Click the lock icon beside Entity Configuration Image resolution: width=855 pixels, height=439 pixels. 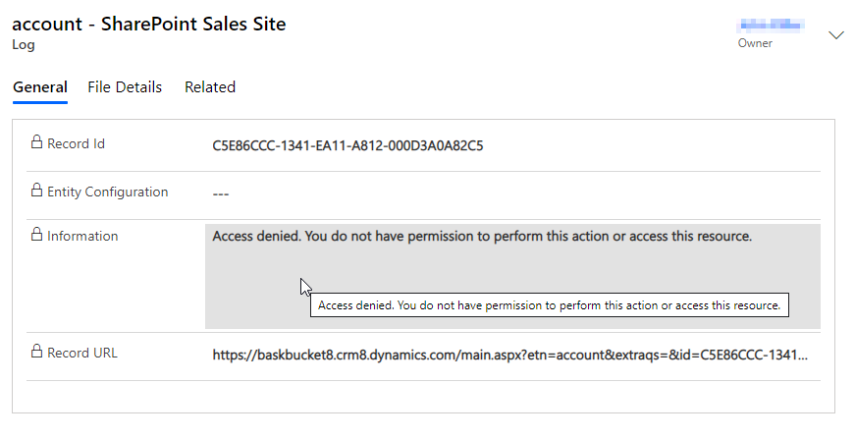(36, 190)
